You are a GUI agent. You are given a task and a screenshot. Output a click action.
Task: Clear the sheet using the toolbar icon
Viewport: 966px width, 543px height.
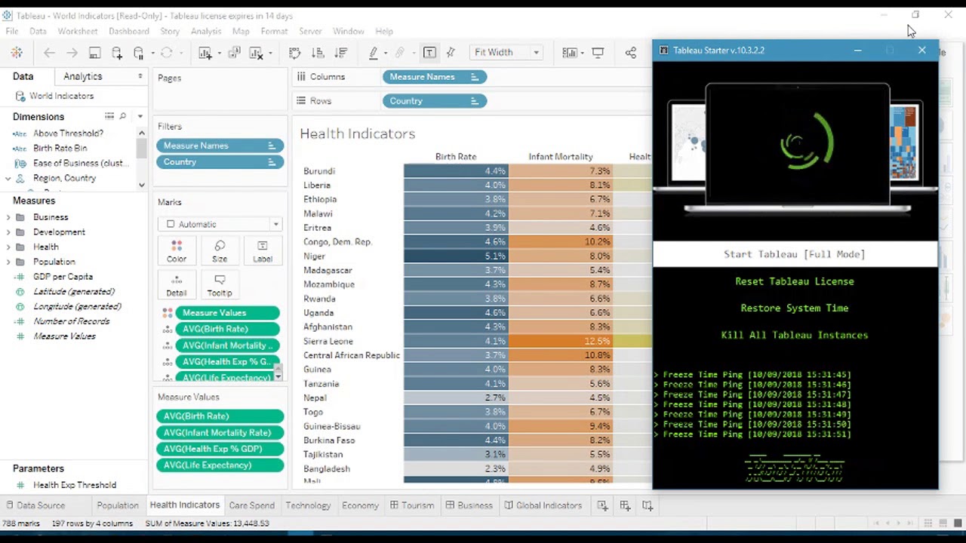[x=255, y=53]
